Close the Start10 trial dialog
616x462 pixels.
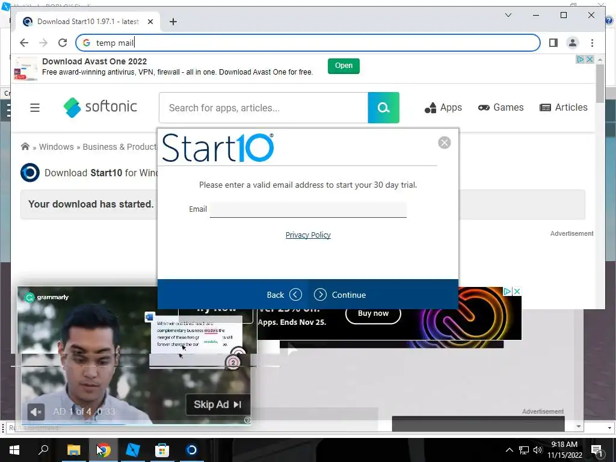(445, 143)
